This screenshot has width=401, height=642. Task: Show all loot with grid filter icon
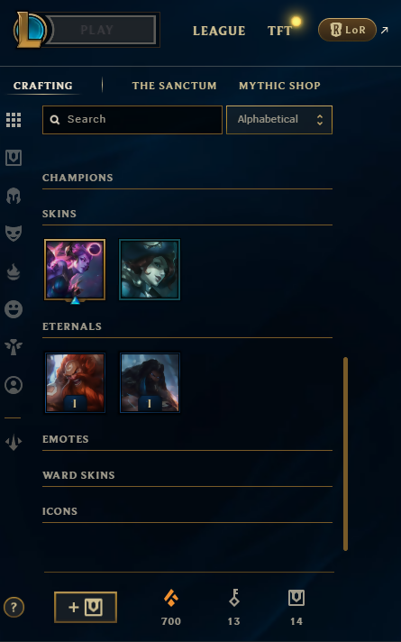[14, 120]
